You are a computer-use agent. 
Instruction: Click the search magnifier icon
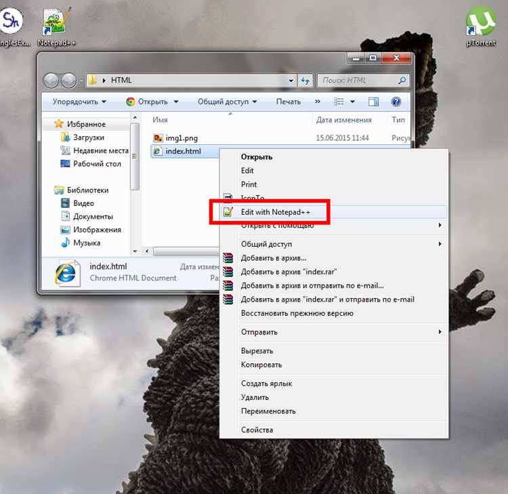click(x=402, y=80)
